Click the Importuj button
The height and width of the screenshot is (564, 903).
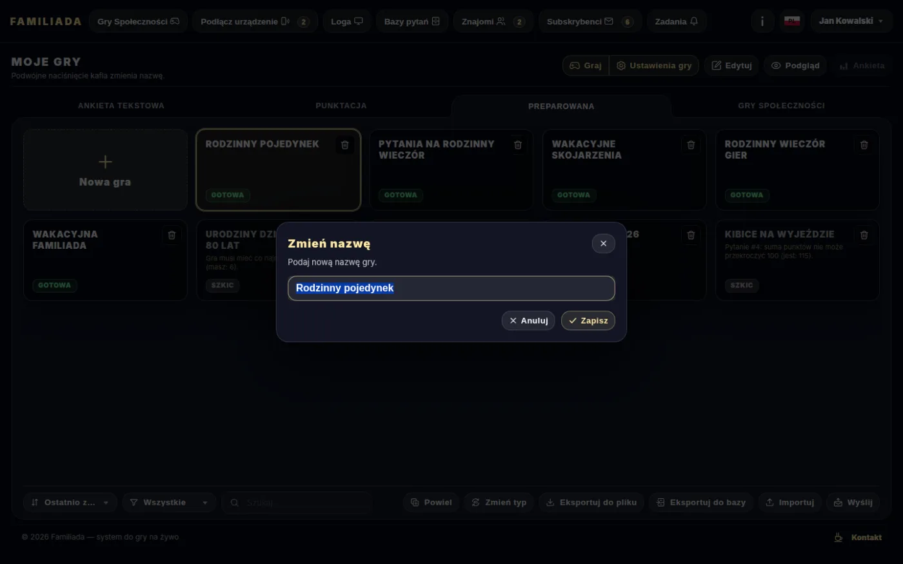pos(790,503)
